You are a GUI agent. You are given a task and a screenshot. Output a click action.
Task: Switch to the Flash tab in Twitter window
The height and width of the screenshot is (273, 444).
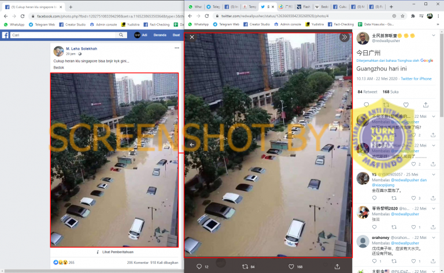[x=304, y=7]
